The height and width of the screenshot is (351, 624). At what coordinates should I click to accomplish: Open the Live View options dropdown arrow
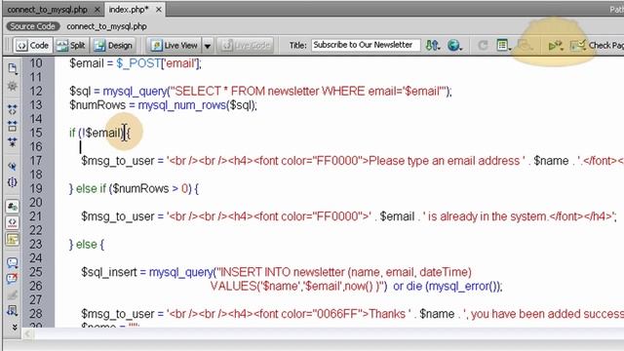tap(208, 46)
